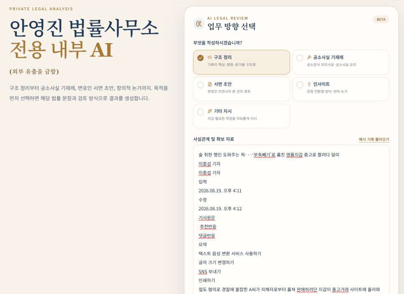Click the BETA badge
Viewport: 404px width, 294px height.
381,19
